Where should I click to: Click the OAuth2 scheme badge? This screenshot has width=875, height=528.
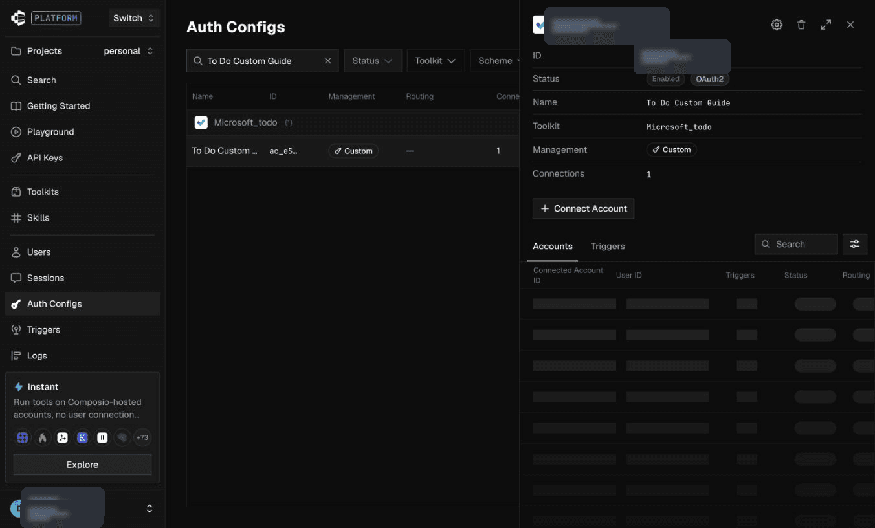709,79
